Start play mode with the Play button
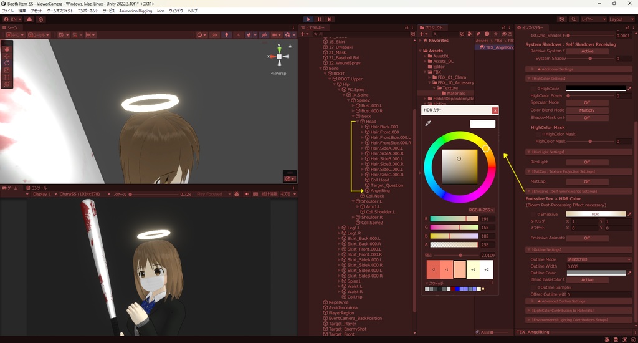 click(308, 19)
